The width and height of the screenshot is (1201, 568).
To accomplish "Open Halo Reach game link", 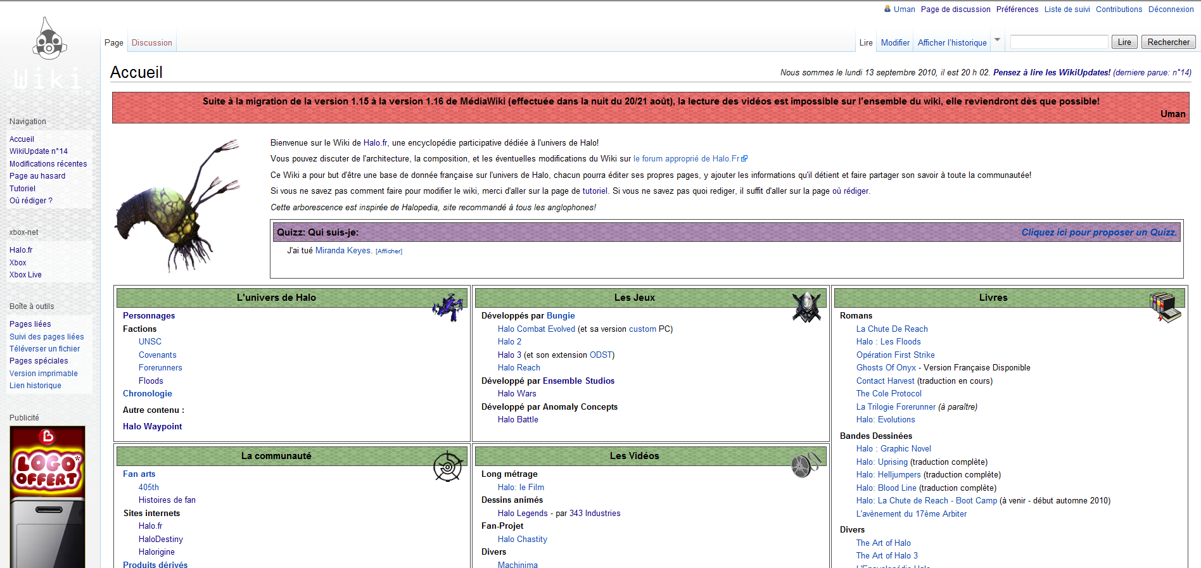I will [519, 368].
